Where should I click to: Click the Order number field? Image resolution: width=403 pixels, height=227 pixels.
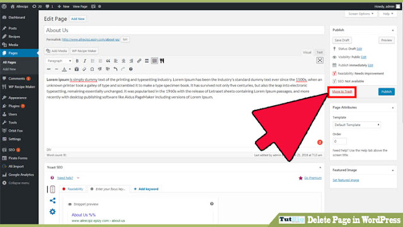[339, 141]
